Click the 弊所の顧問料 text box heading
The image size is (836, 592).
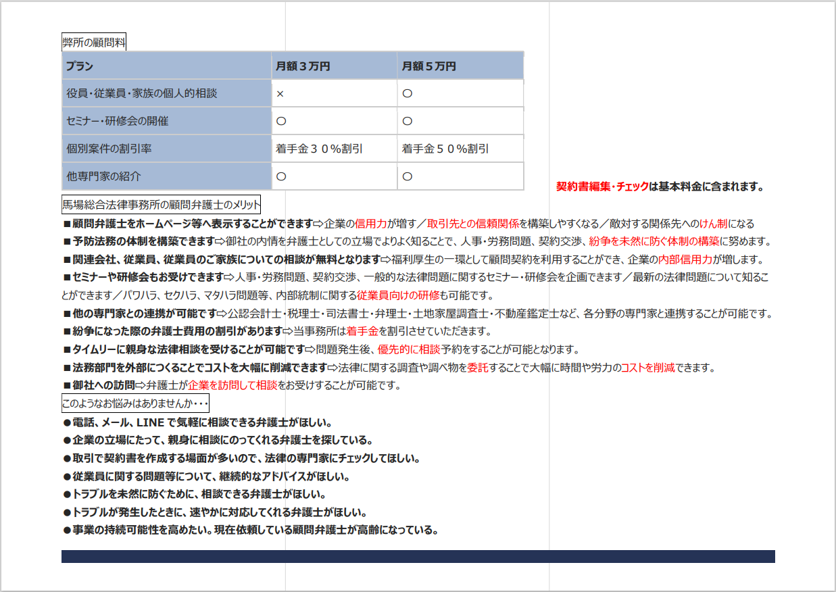click(x=94, y=43)
